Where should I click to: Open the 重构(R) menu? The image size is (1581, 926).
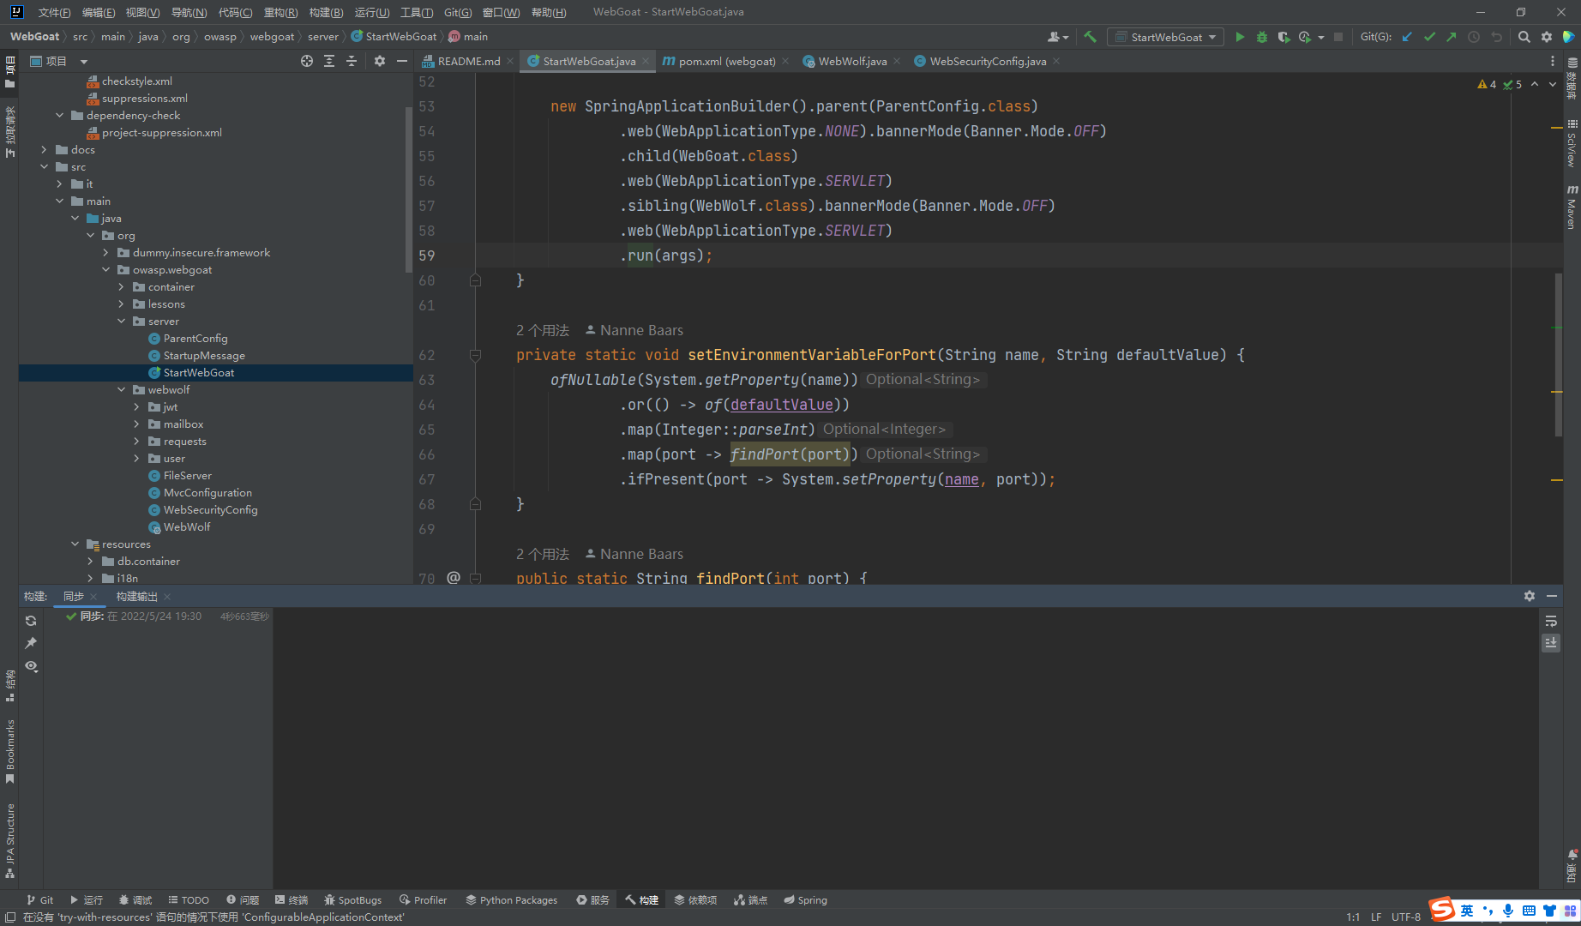[x=280, y=12]
